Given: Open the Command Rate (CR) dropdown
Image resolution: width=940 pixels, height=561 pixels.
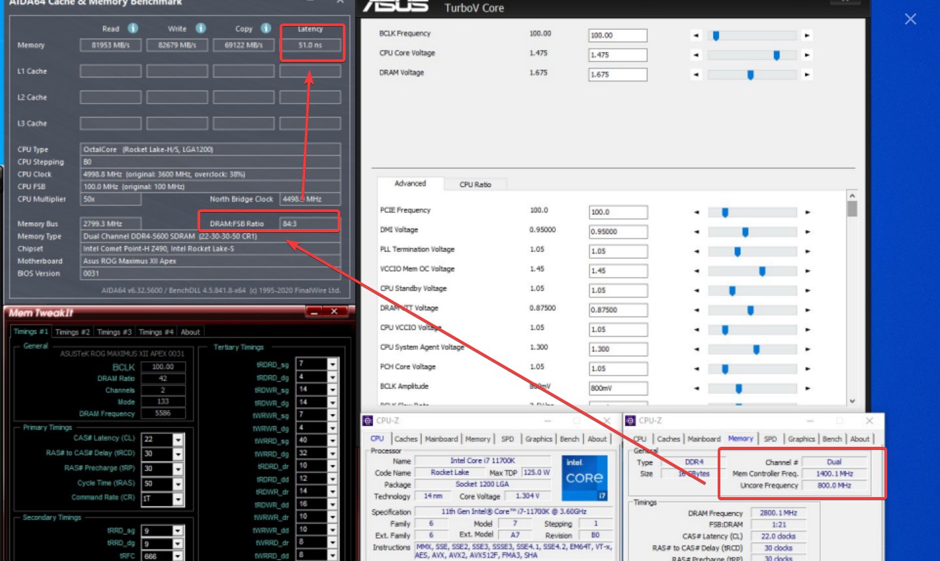Looking at the screenshot, I should 178,499.
